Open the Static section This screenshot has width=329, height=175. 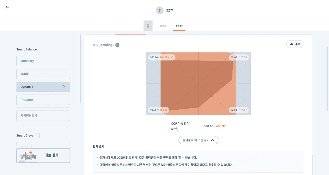(x=43, y=74)
